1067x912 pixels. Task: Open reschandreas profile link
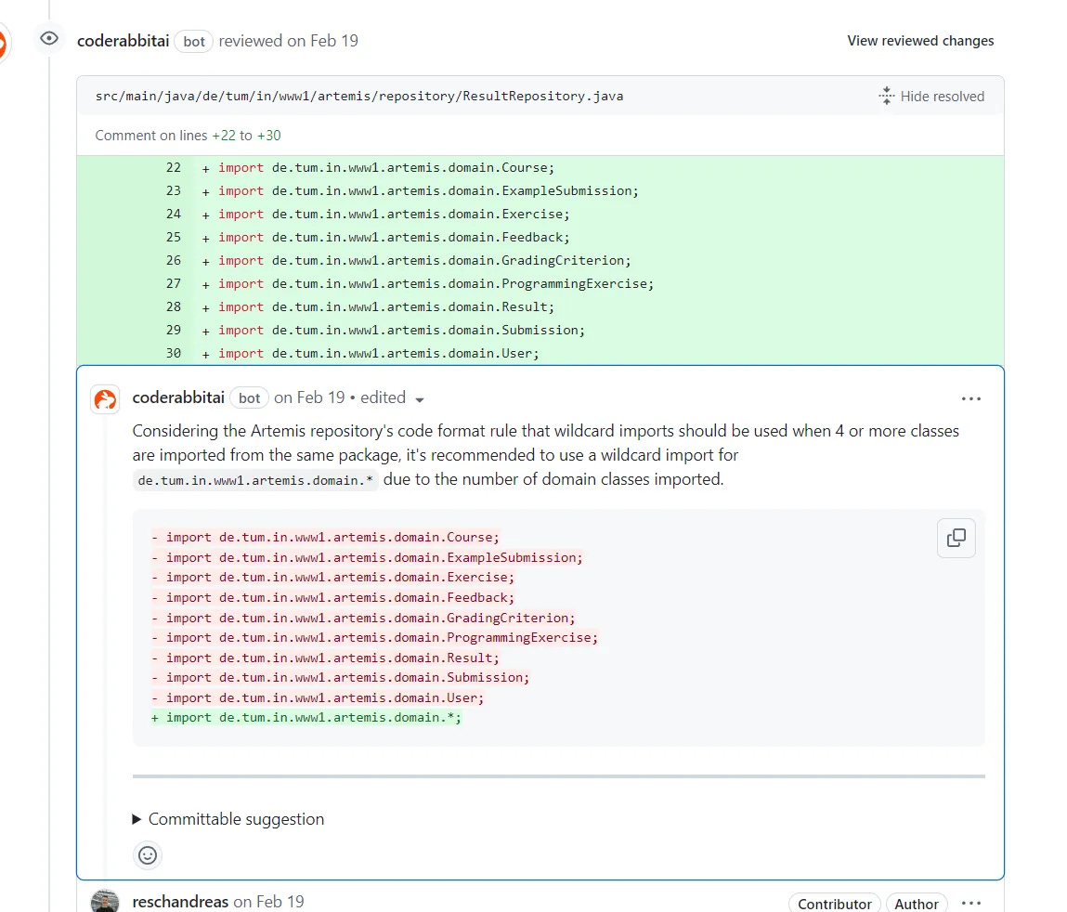coord(180,902)
